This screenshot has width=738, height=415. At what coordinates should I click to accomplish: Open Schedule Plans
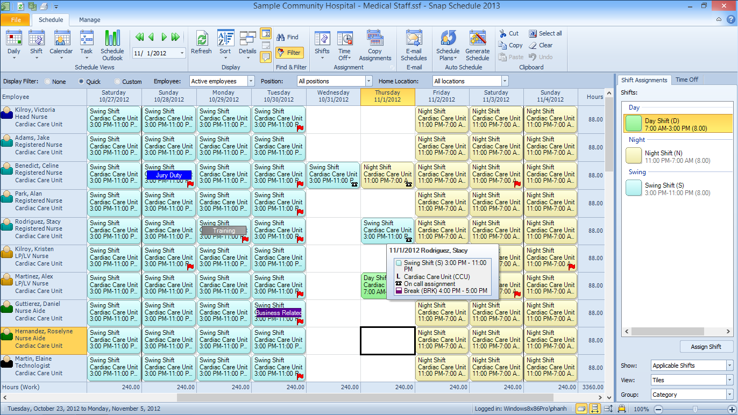click(448, 45)
